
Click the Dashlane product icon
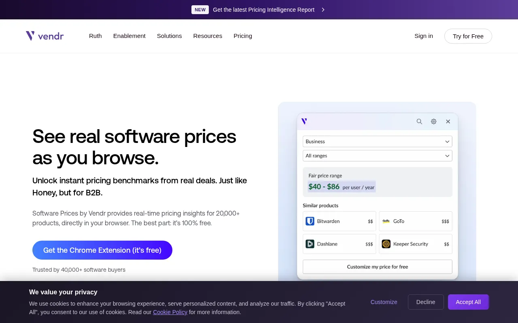(310, 244)
